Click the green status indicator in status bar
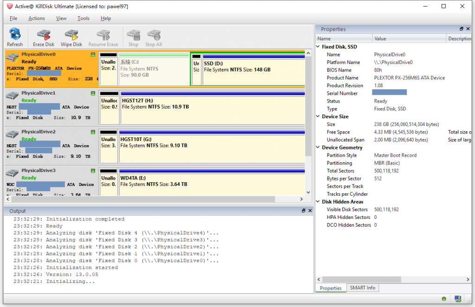 pos(444,299)
